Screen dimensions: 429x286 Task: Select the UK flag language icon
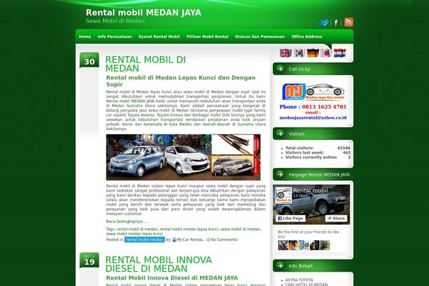click(x=285, y=53)
